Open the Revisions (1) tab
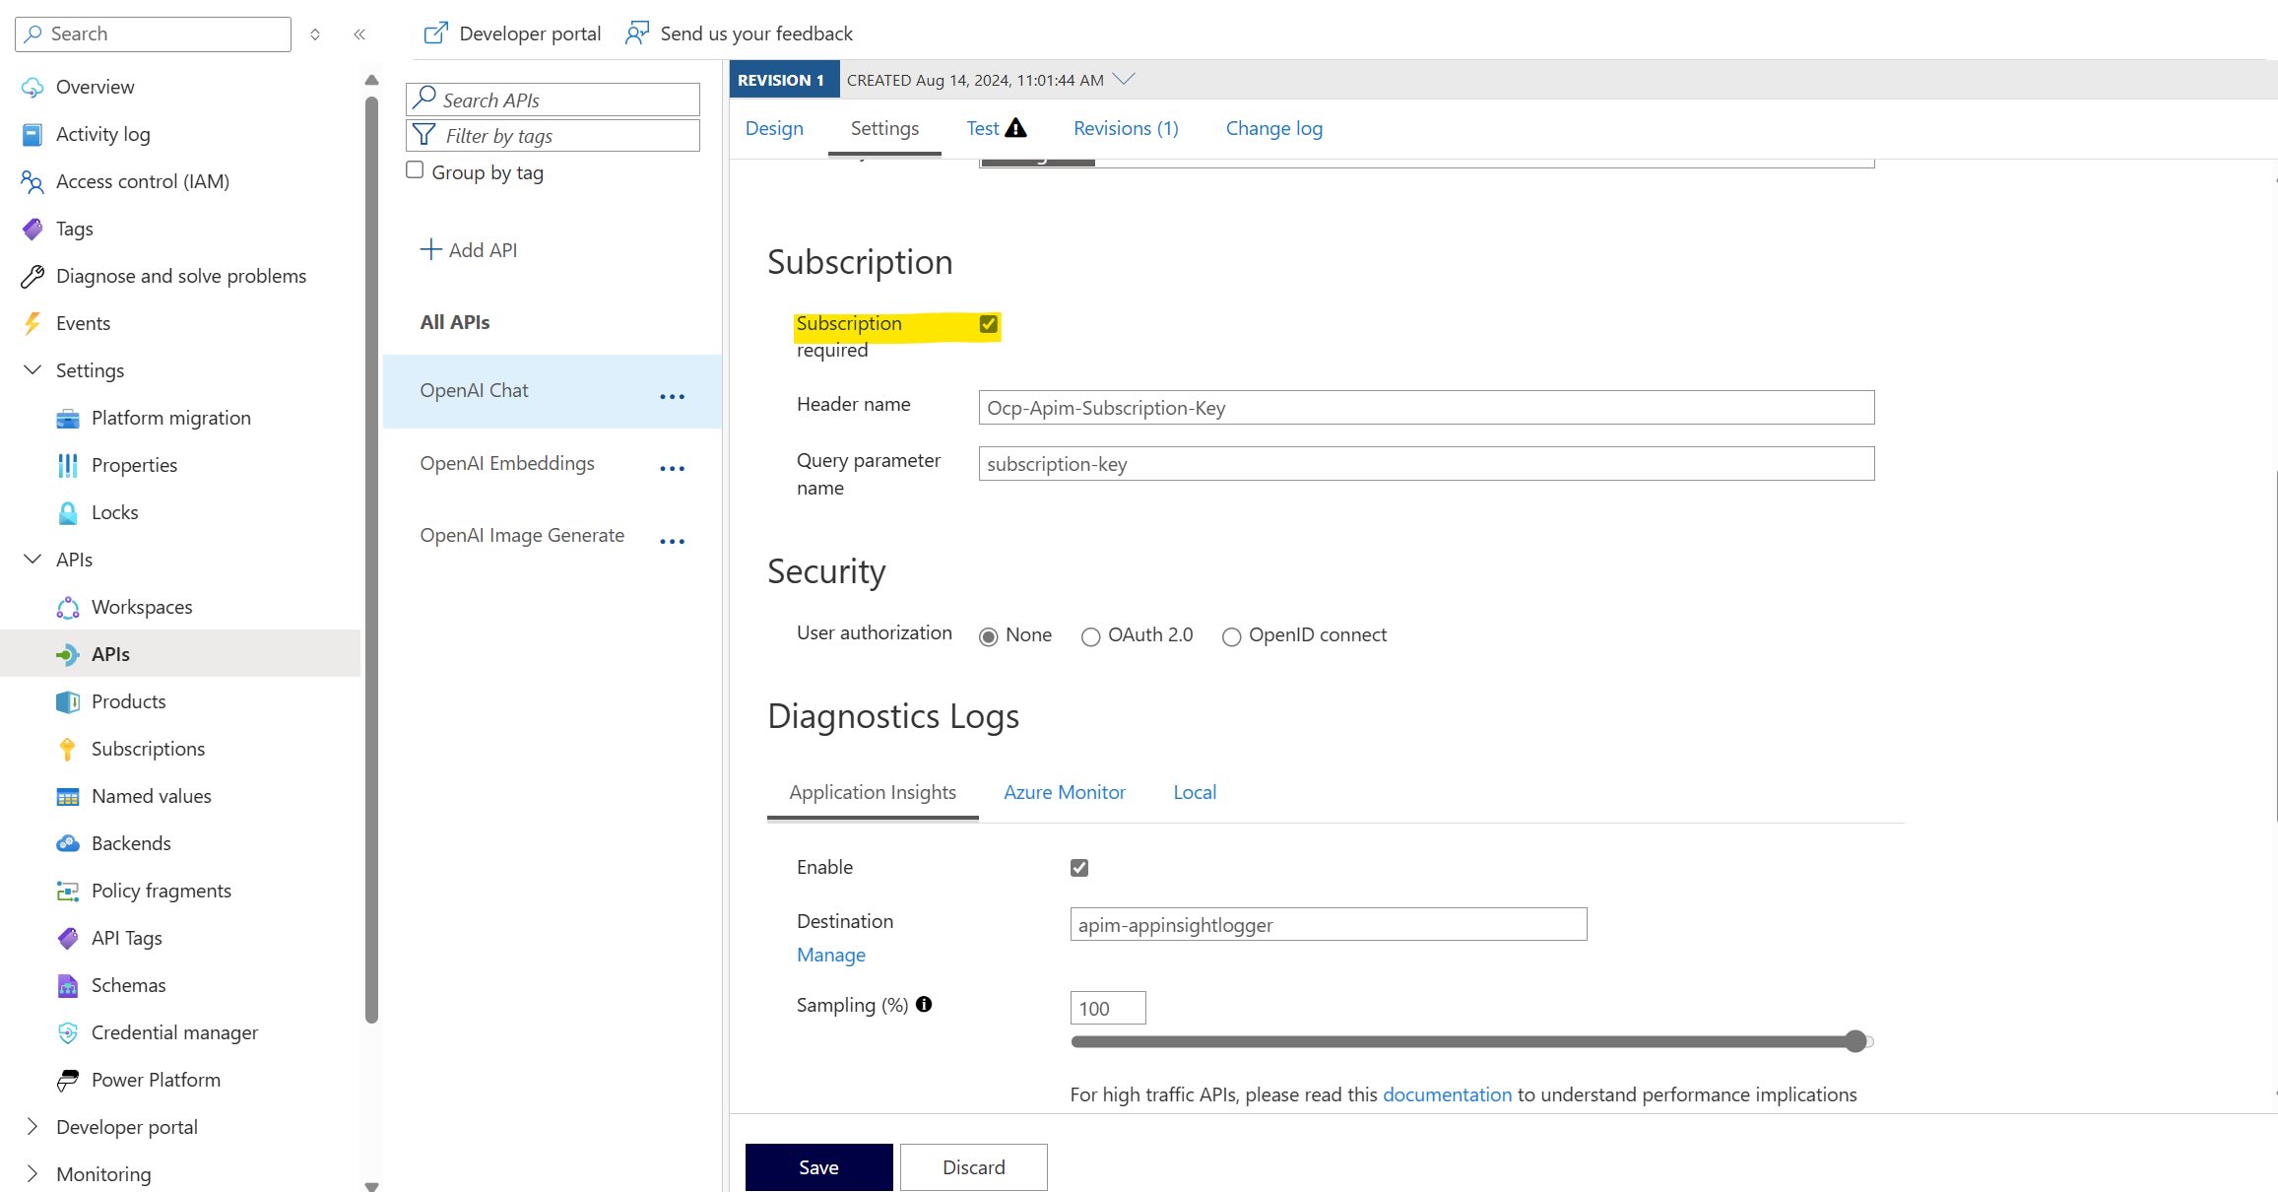 1126,128
